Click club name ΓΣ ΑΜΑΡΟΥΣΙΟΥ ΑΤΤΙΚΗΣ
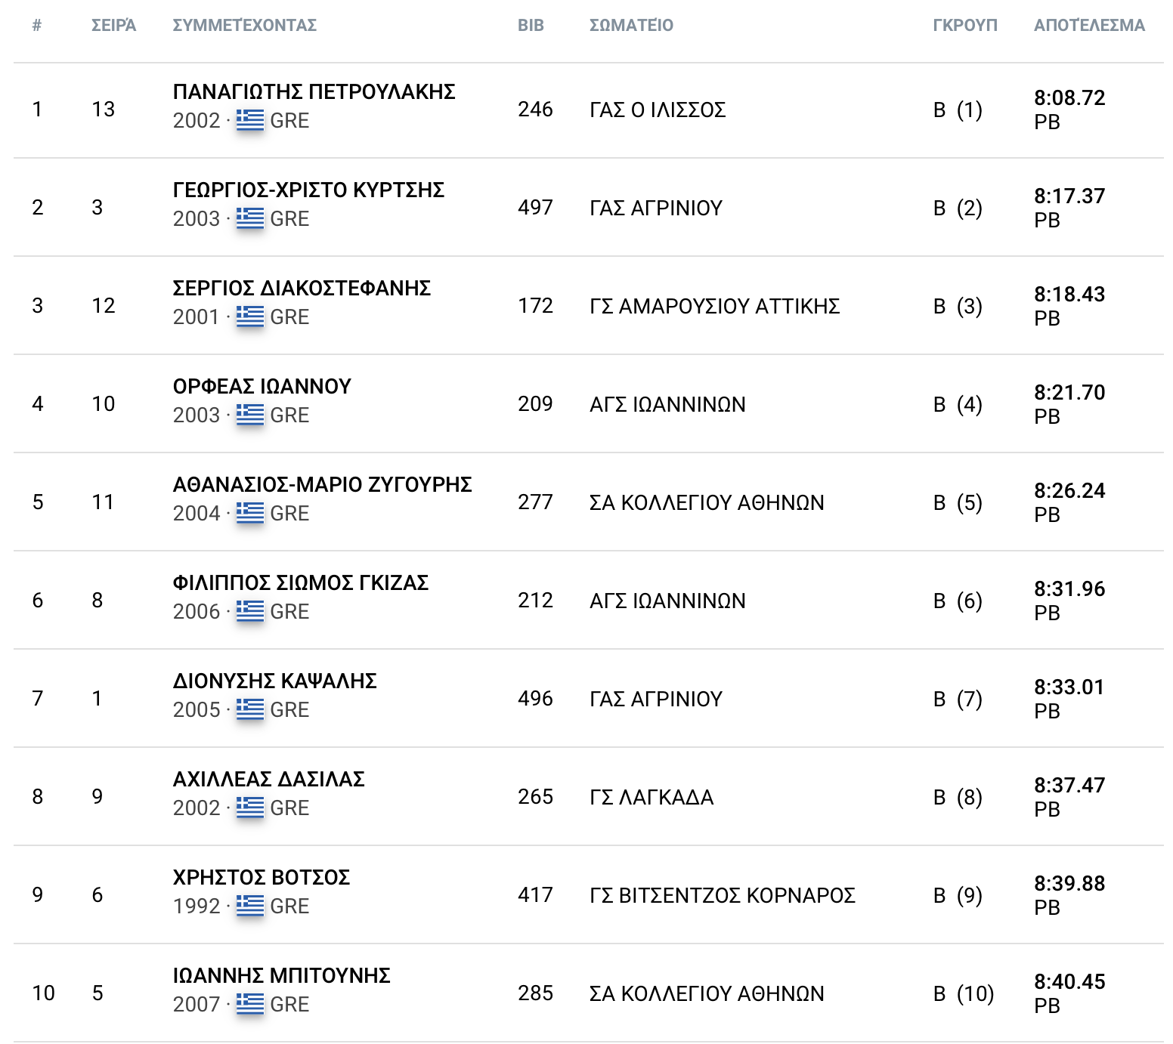 (x=714, y=306)
